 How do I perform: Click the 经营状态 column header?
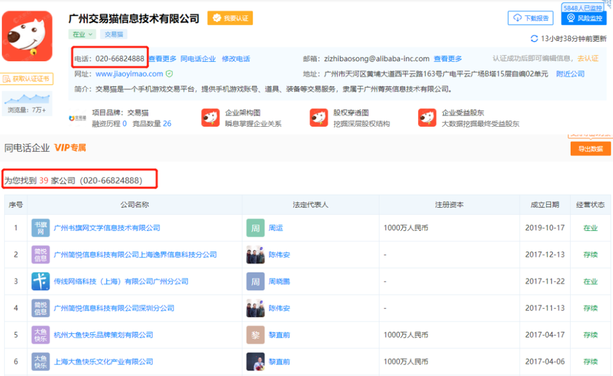(x=590, y=205)
